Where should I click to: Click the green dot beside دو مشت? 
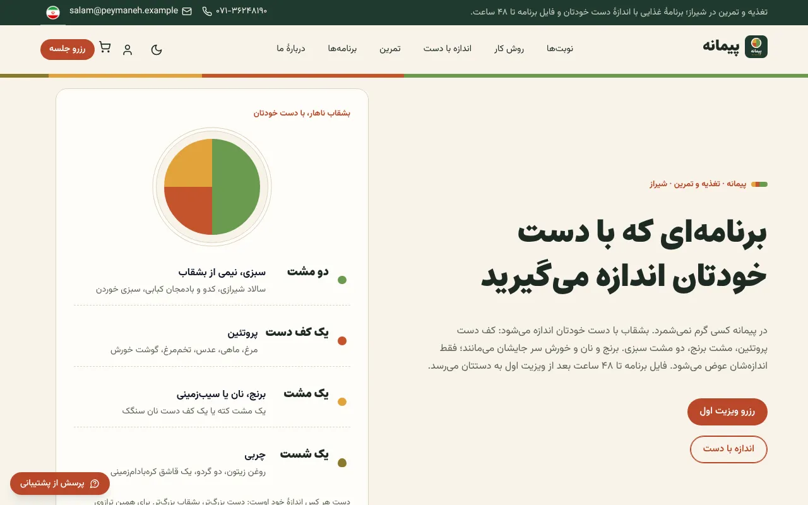coord(342,280)
